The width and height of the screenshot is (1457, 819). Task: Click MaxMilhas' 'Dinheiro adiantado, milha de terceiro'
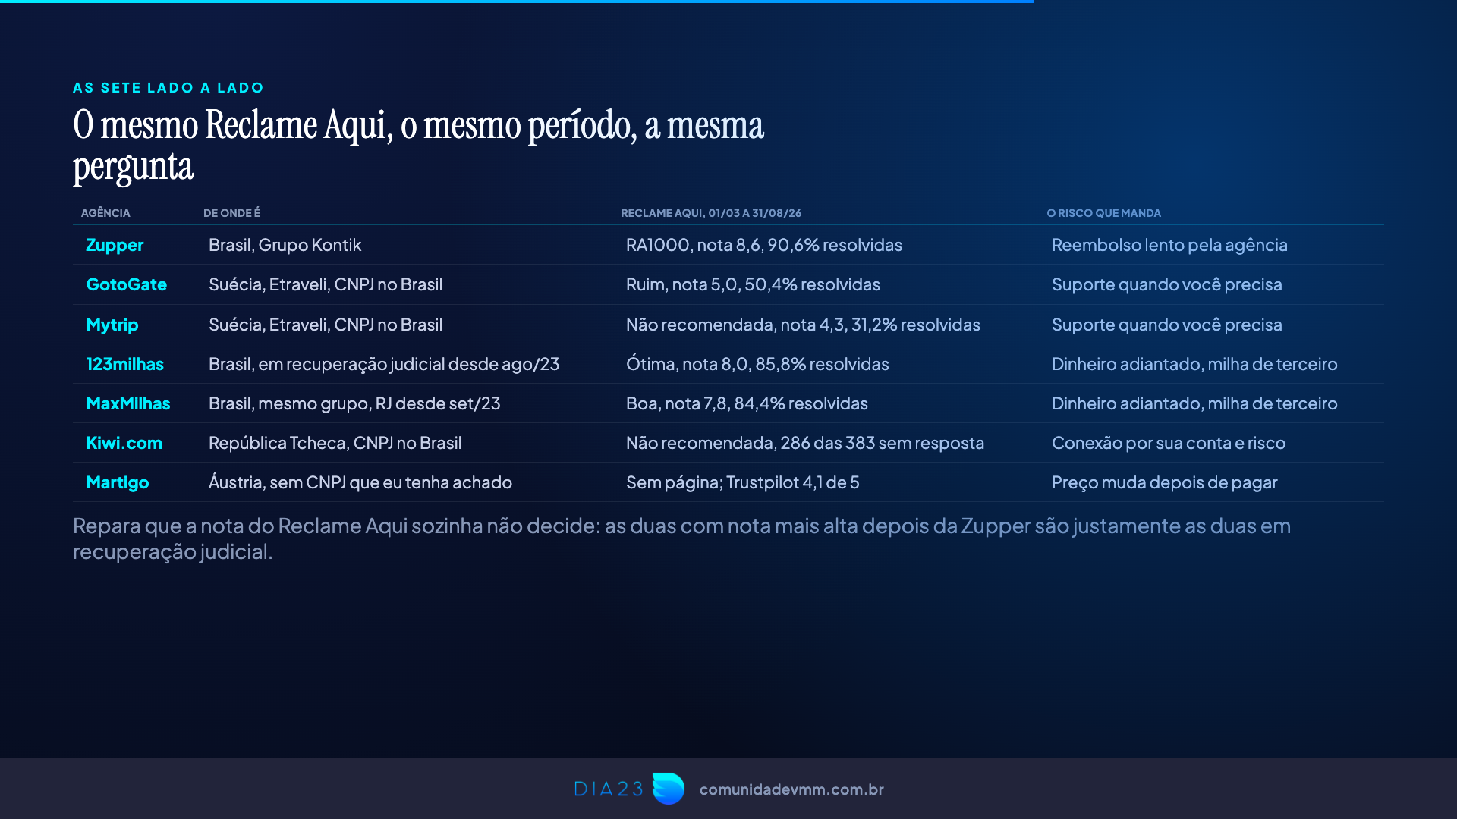1194,403
